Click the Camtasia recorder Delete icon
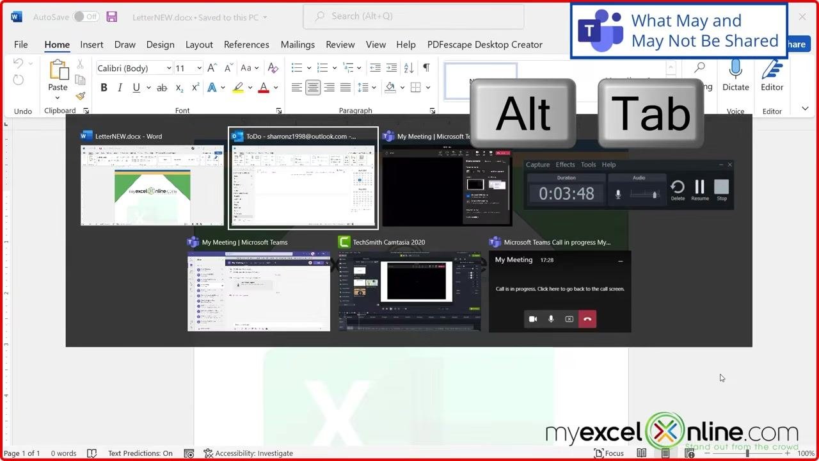 pyautogui.click(x=678, y=190)
